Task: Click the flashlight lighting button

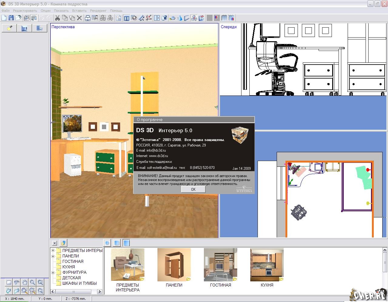Action: tap(9, 28)
